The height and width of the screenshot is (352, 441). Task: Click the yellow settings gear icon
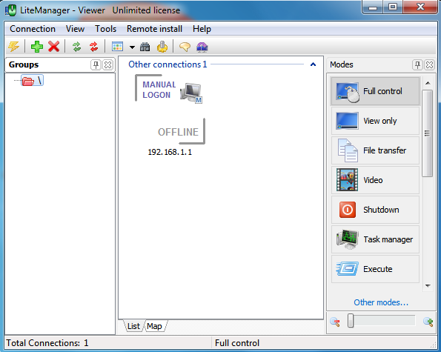[162, 47]
